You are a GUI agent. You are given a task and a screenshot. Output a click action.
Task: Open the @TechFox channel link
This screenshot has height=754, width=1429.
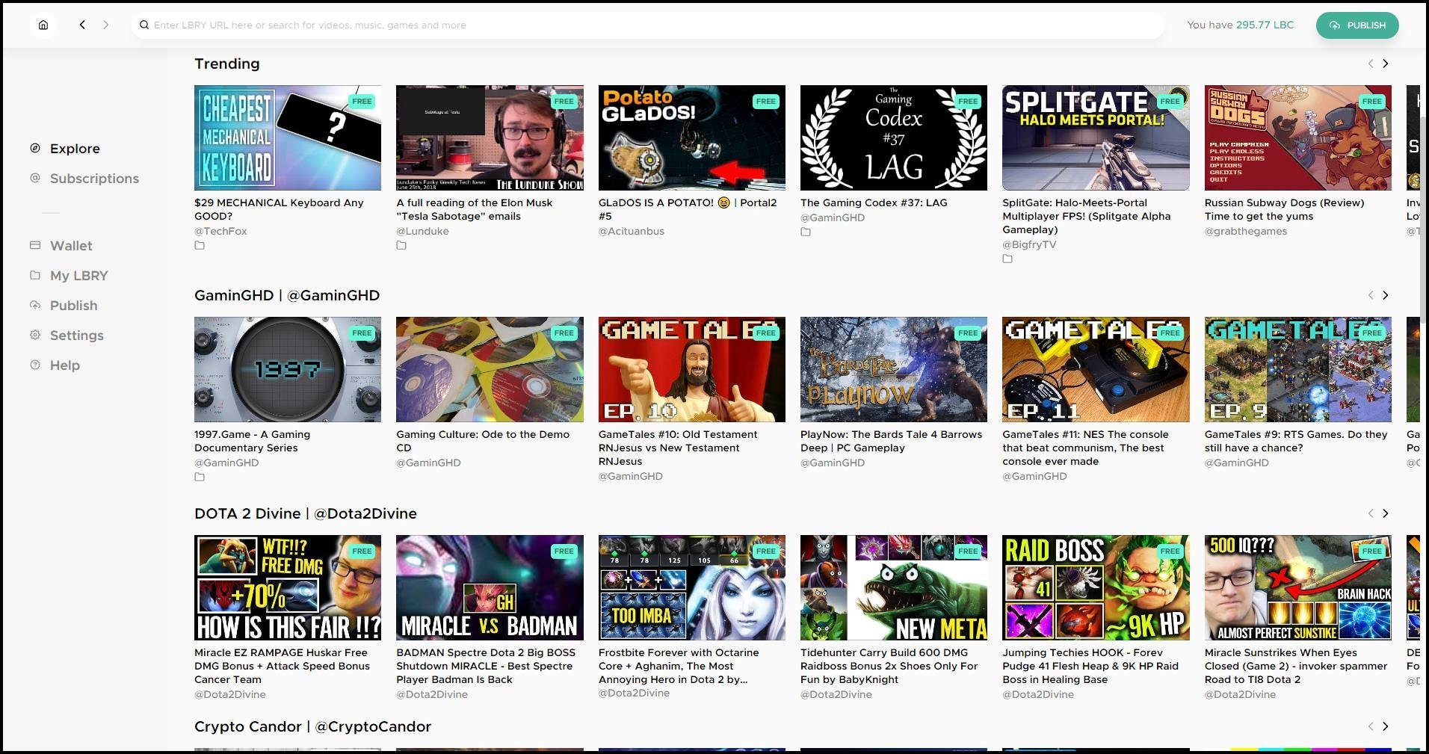click(220, 231)
